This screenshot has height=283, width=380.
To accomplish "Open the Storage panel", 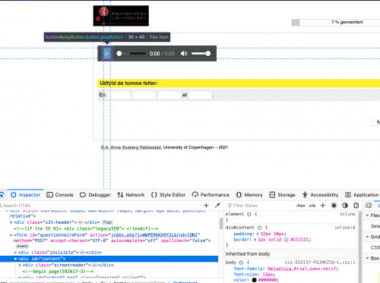I will pyautogui.click(x=283, y=195).
